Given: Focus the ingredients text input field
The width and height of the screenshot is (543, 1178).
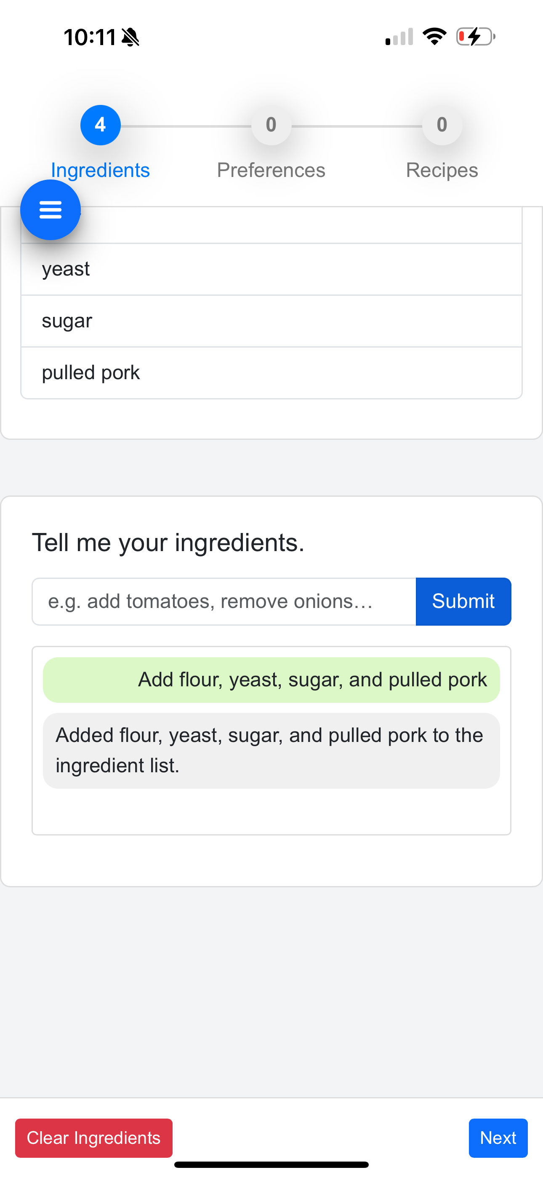Looking at the screenshot, I should 224,601.
